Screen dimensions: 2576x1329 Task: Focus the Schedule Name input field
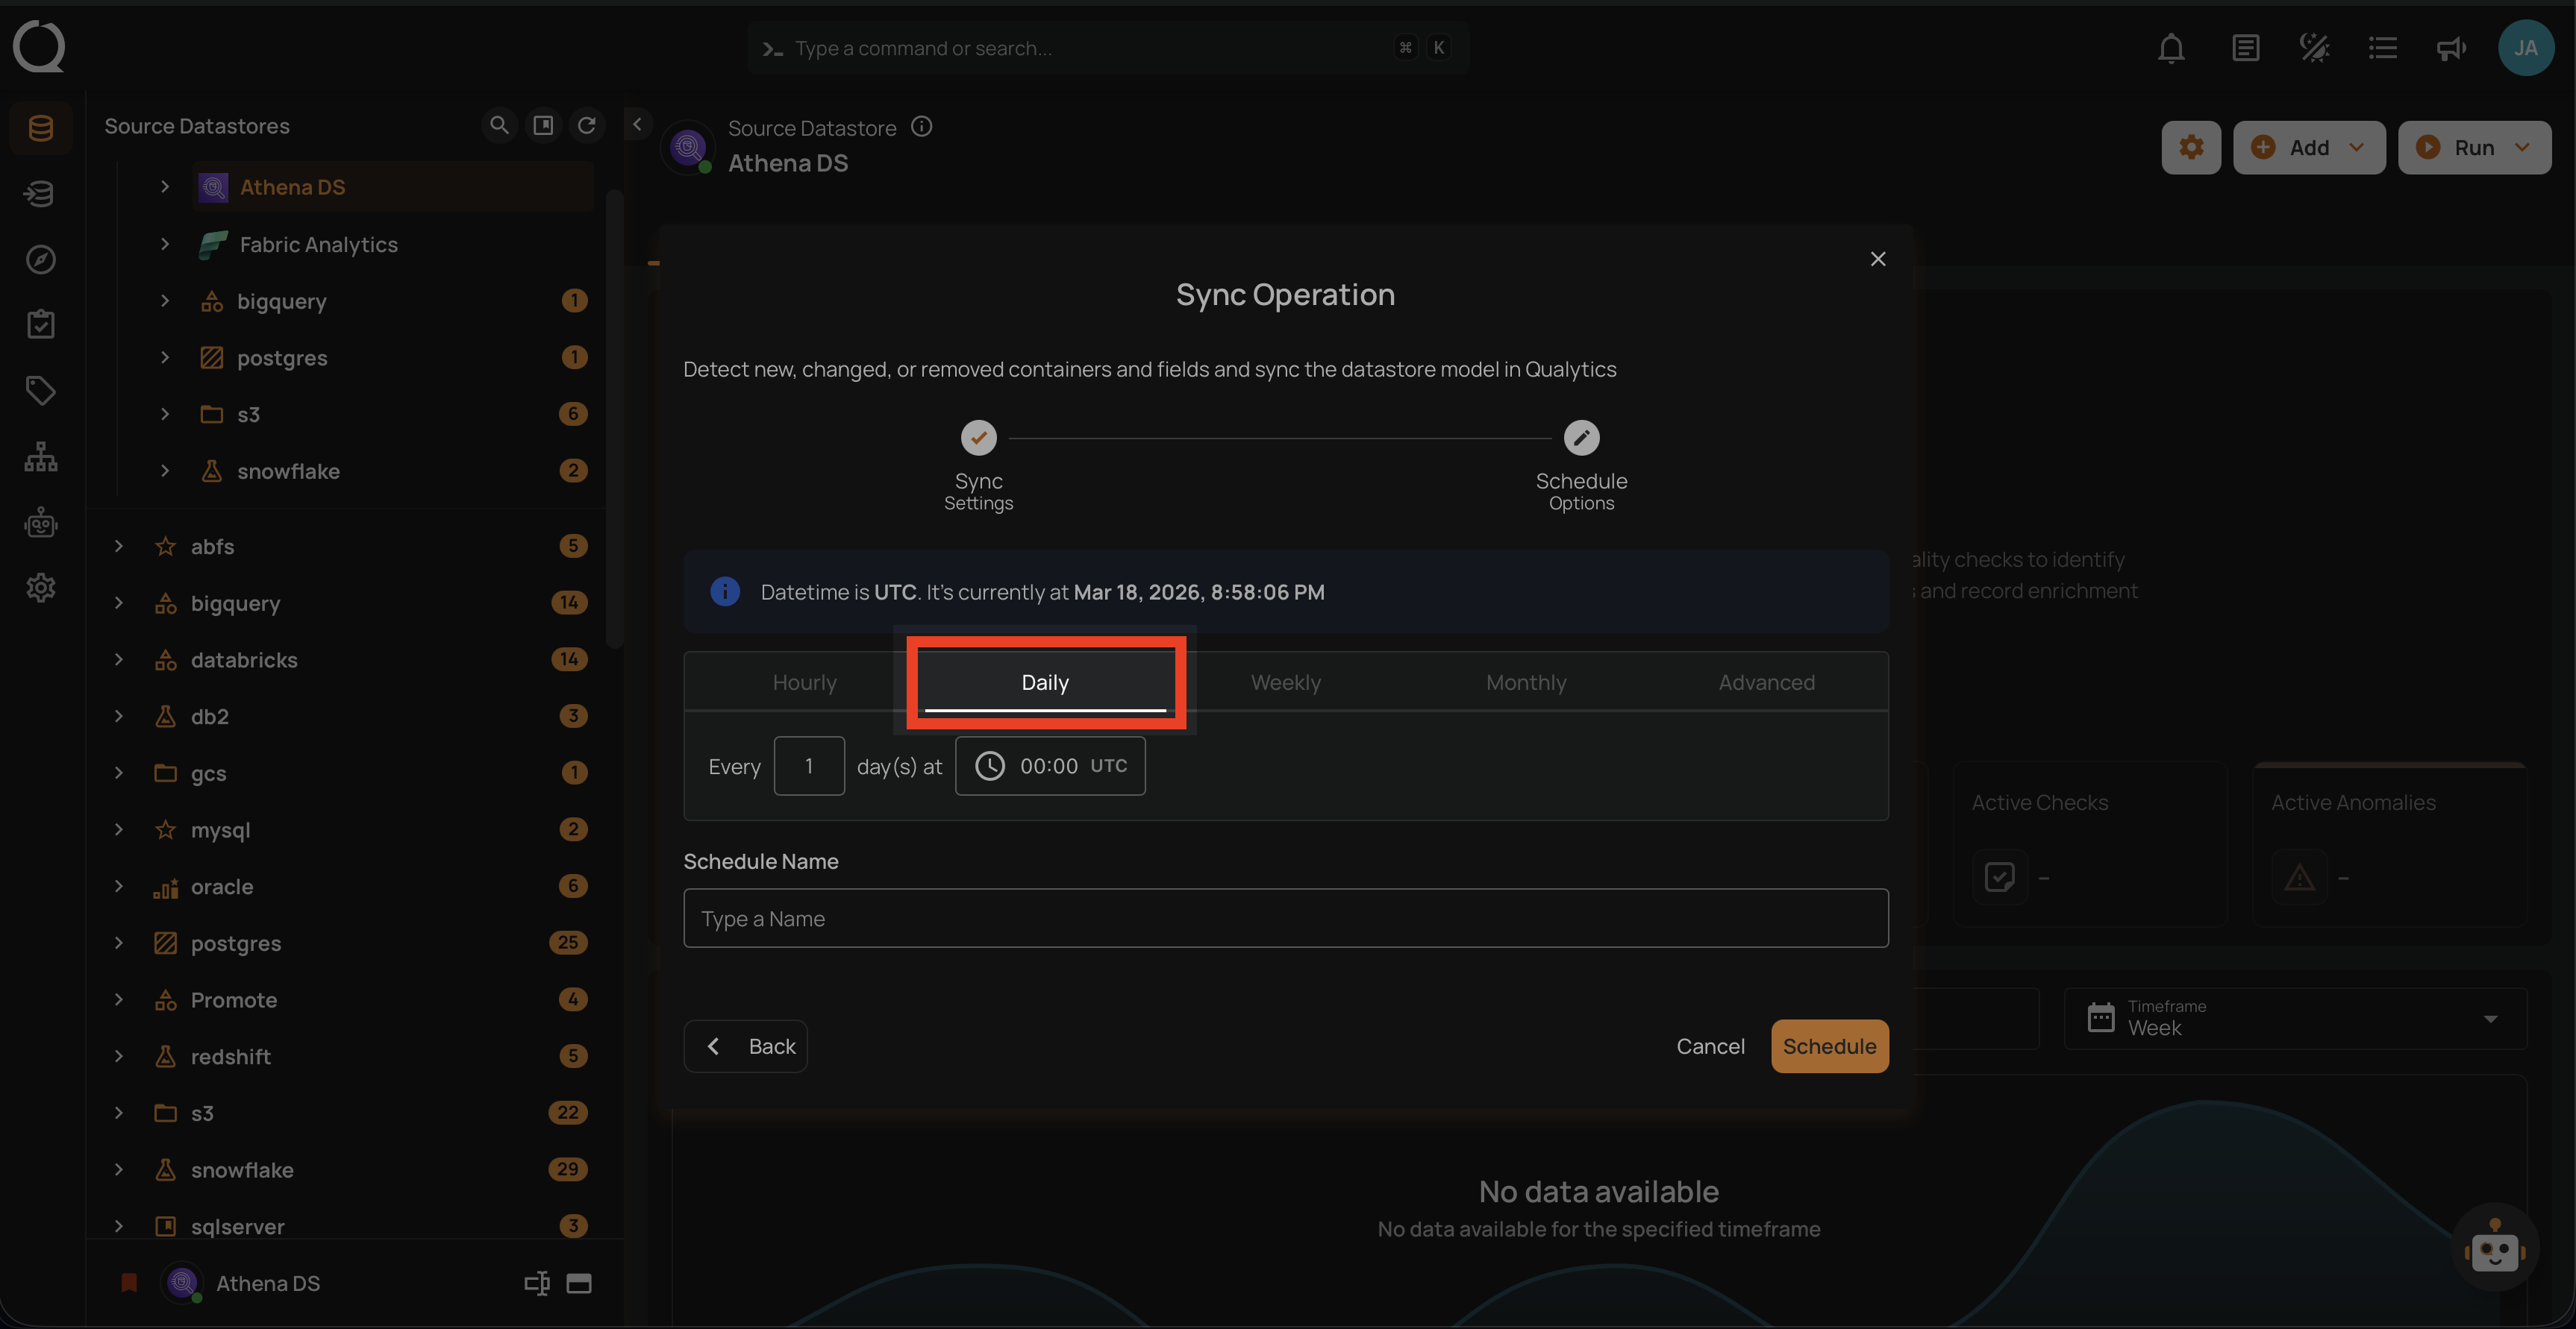(x=1285, y=918)
